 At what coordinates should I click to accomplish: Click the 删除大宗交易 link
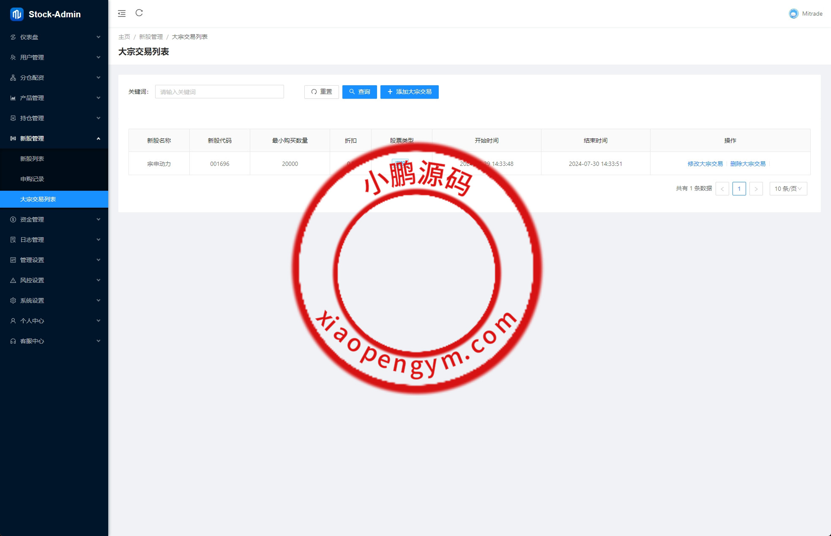[748, 164]
